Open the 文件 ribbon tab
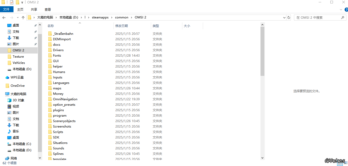 click(x=6, y=9)
